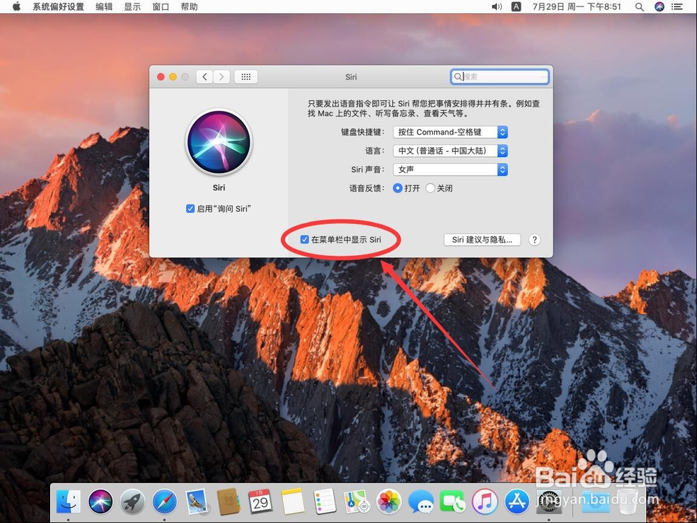697x523 pixels.
Task: Open the 帮助 menu
Action: pos(190,7)
